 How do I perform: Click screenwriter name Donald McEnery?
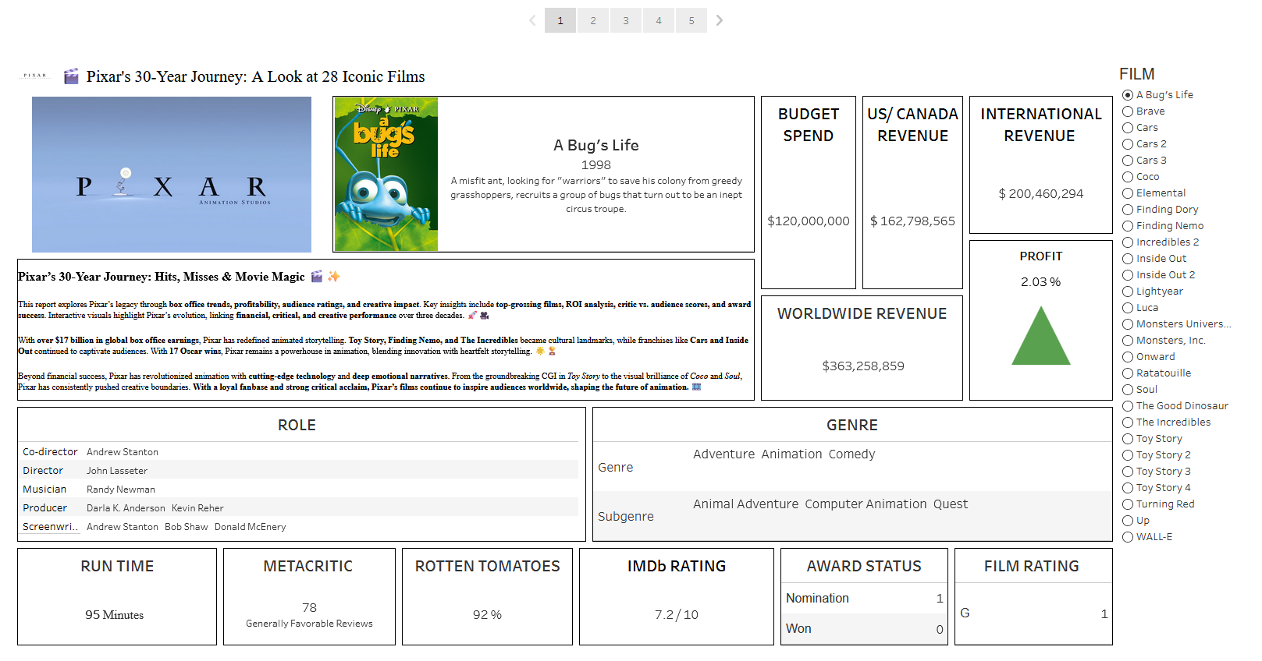pyautogui.click(x=251, y=527)
